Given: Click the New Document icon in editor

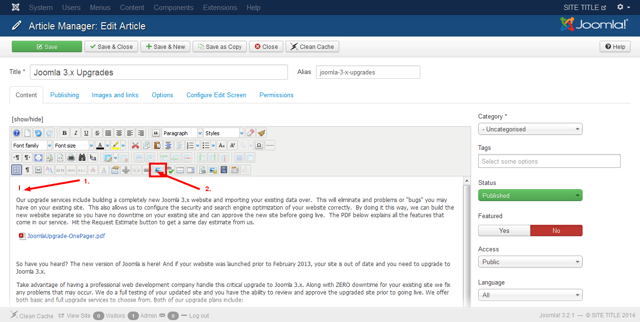Looking at the screenshot, I should 28,133.
